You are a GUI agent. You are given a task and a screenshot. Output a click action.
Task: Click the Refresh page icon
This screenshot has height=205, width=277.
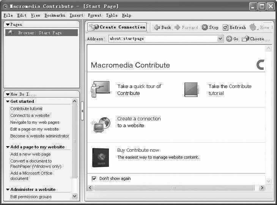[225, 27]
